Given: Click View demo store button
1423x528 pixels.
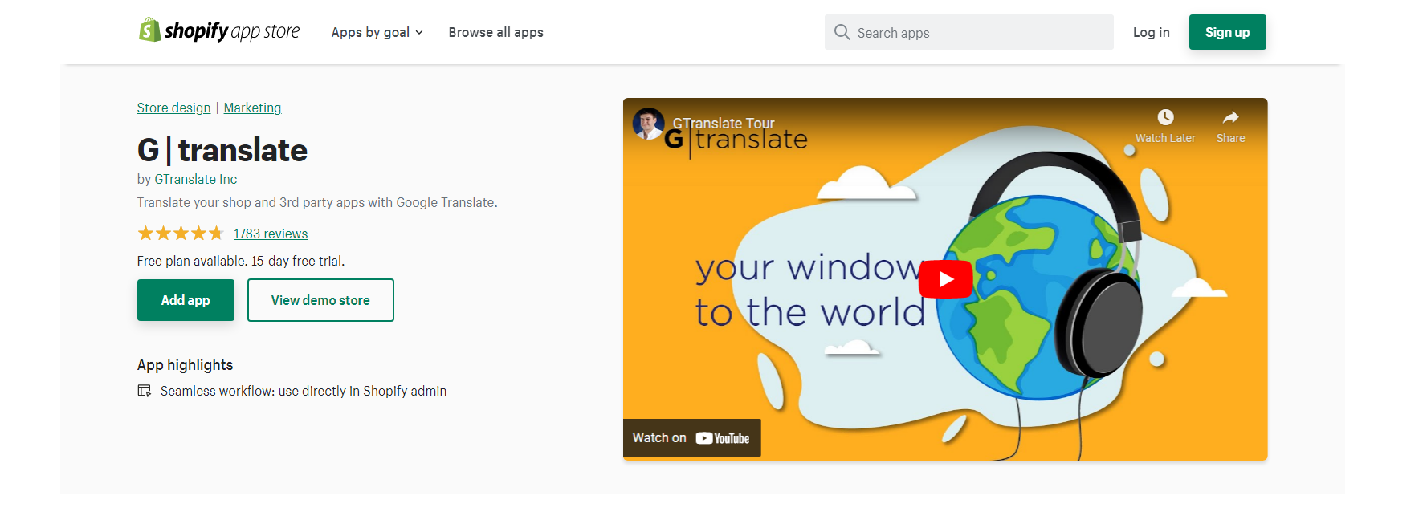Looking at the screenshot, I should tap(320, 300).
